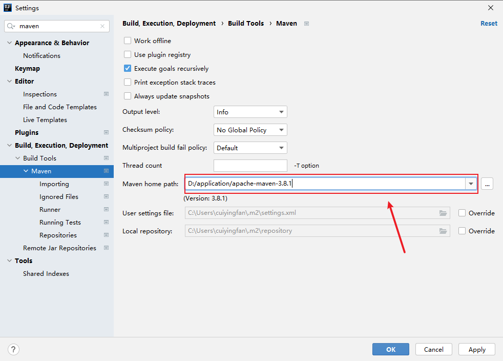This screenshot has width=503, height=361.
Task: Click the project-level icon beside Inspections
Action: (106, 94)
